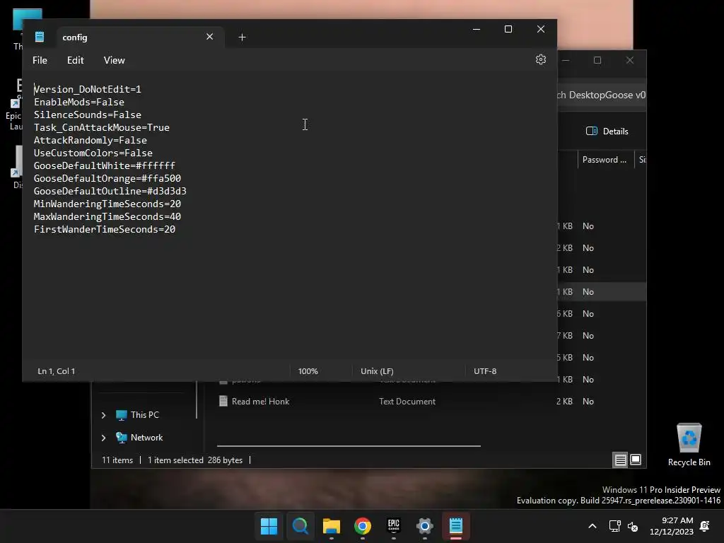Click Notepad icon in the taskbar
The image size is (724, 543).
(456, 526)
